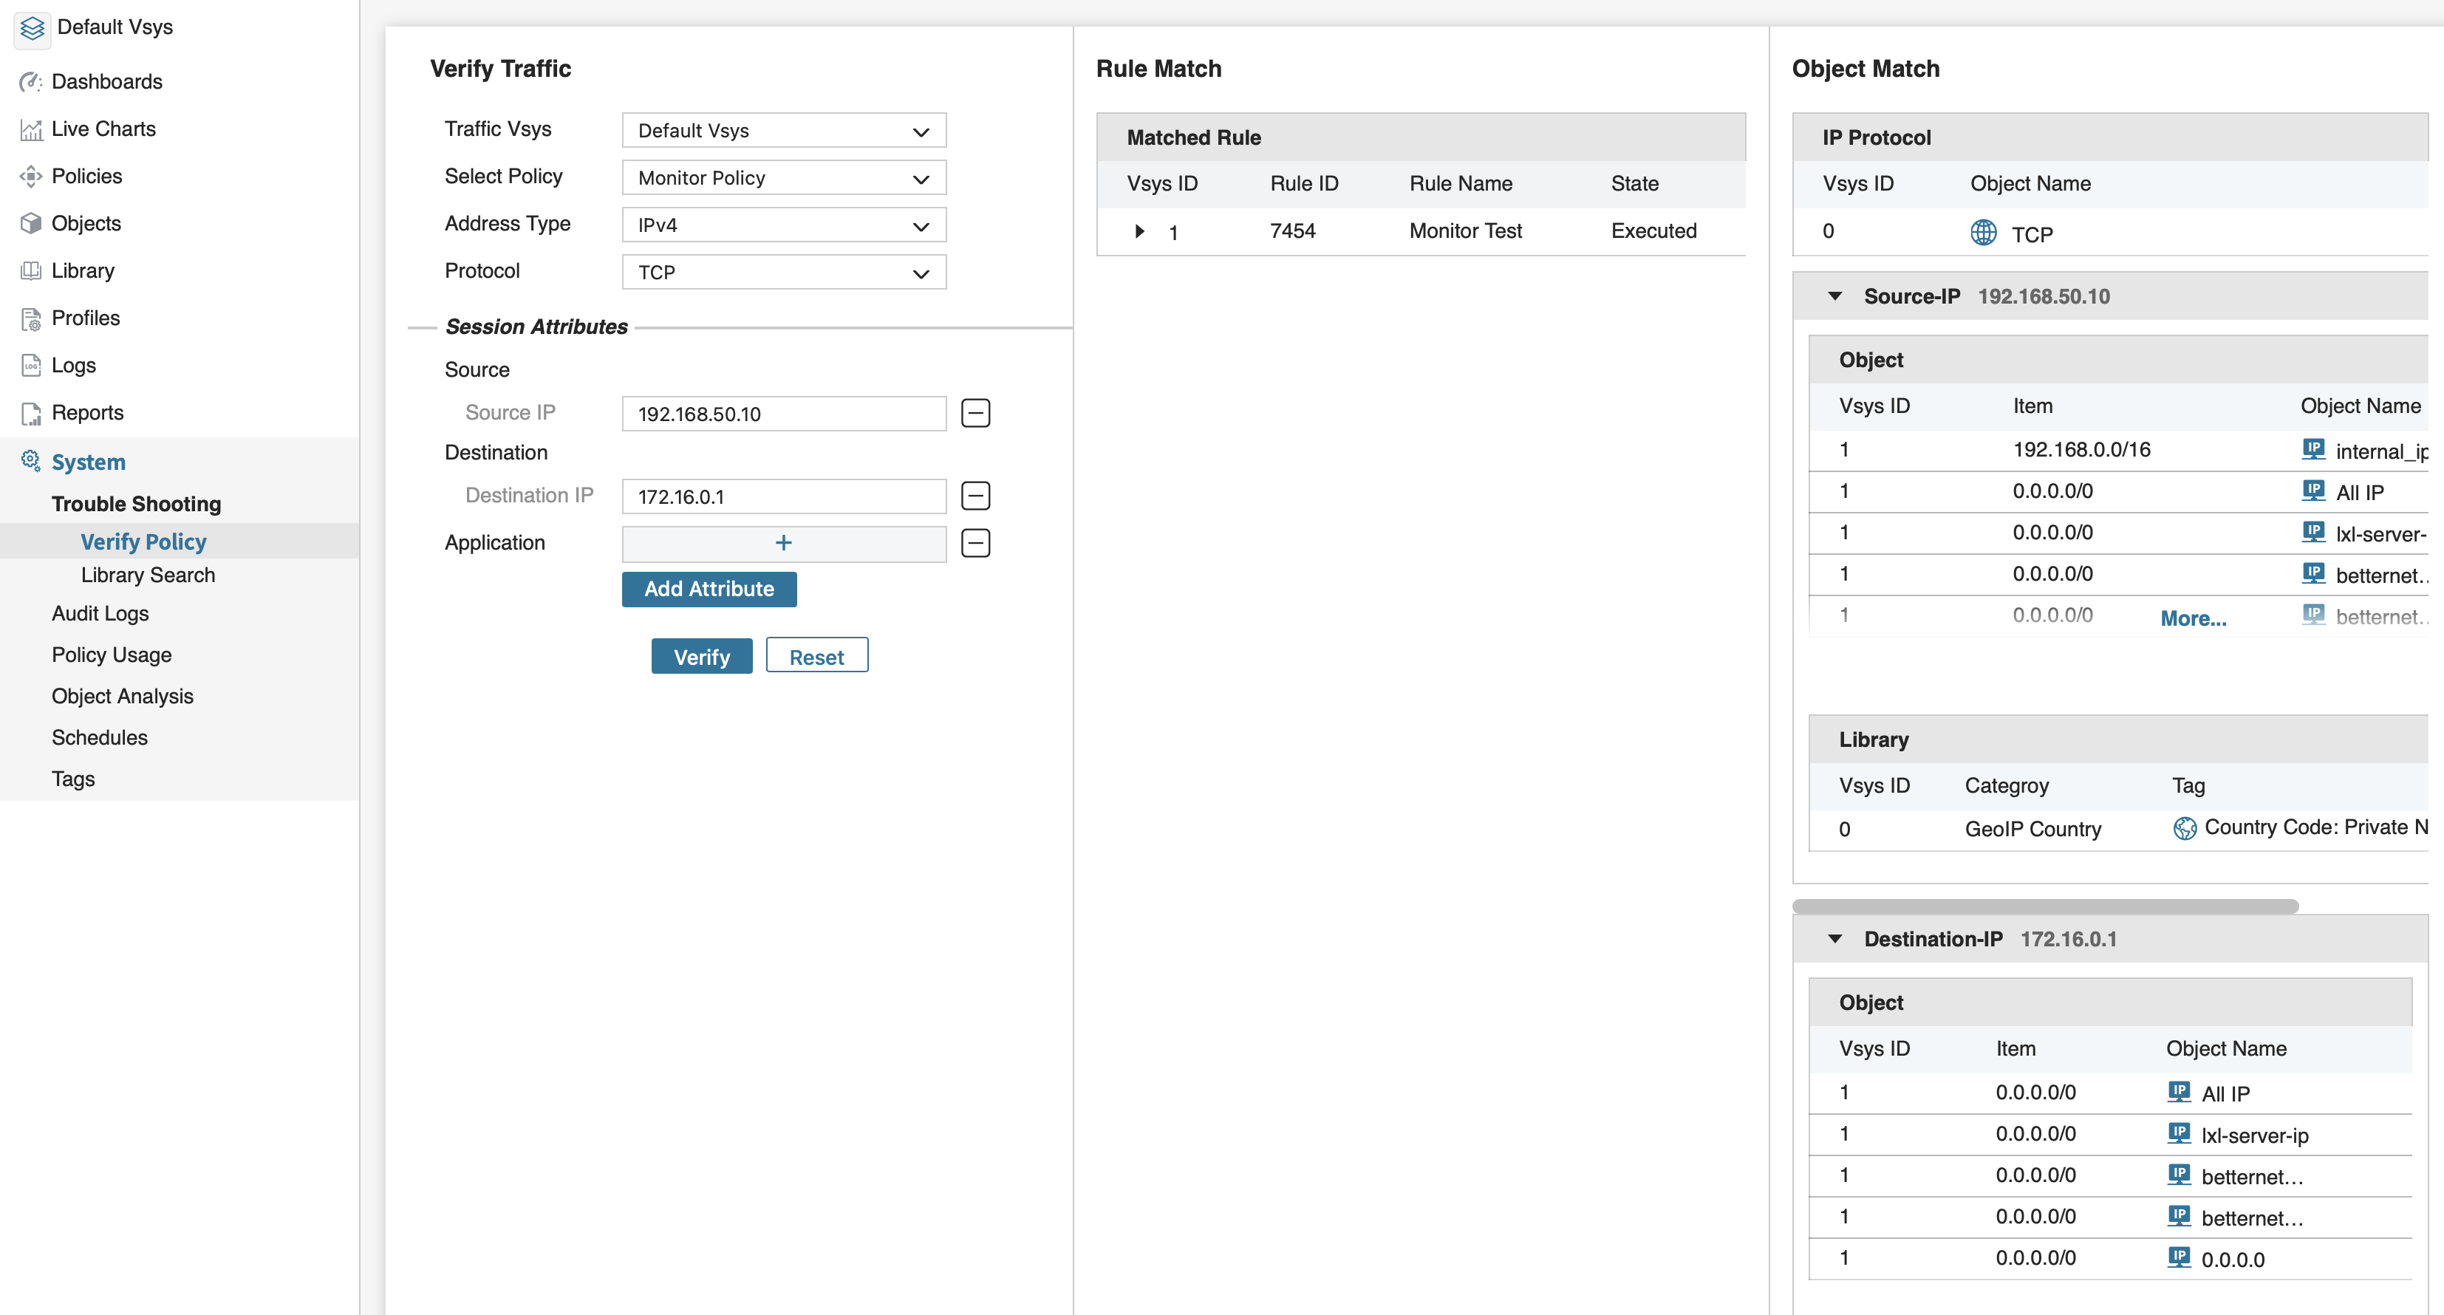
Task: Click the More... link in Source-IP objects
Action: point(2193,618)
